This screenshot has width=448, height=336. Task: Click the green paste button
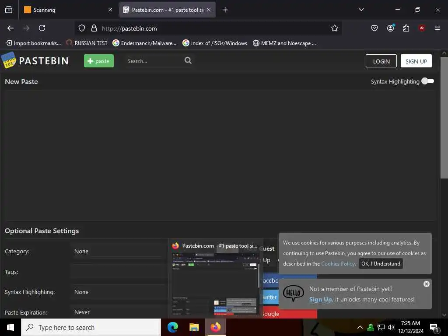(x=99, y=61)
